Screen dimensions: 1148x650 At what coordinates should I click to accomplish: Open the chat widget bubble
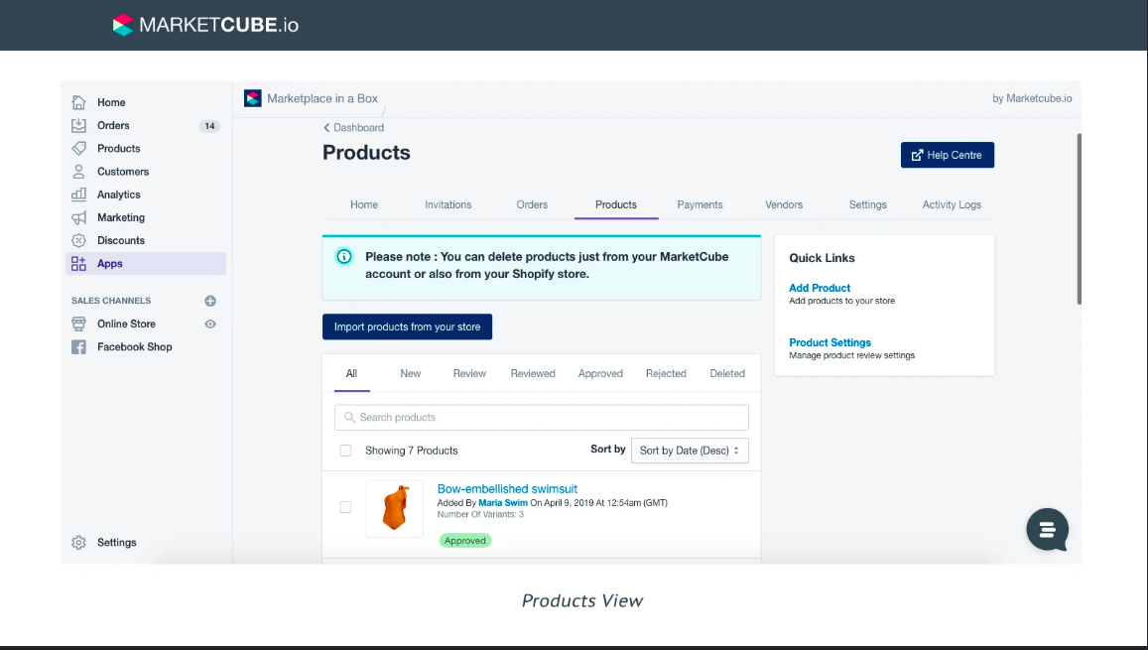[1047, 529]
